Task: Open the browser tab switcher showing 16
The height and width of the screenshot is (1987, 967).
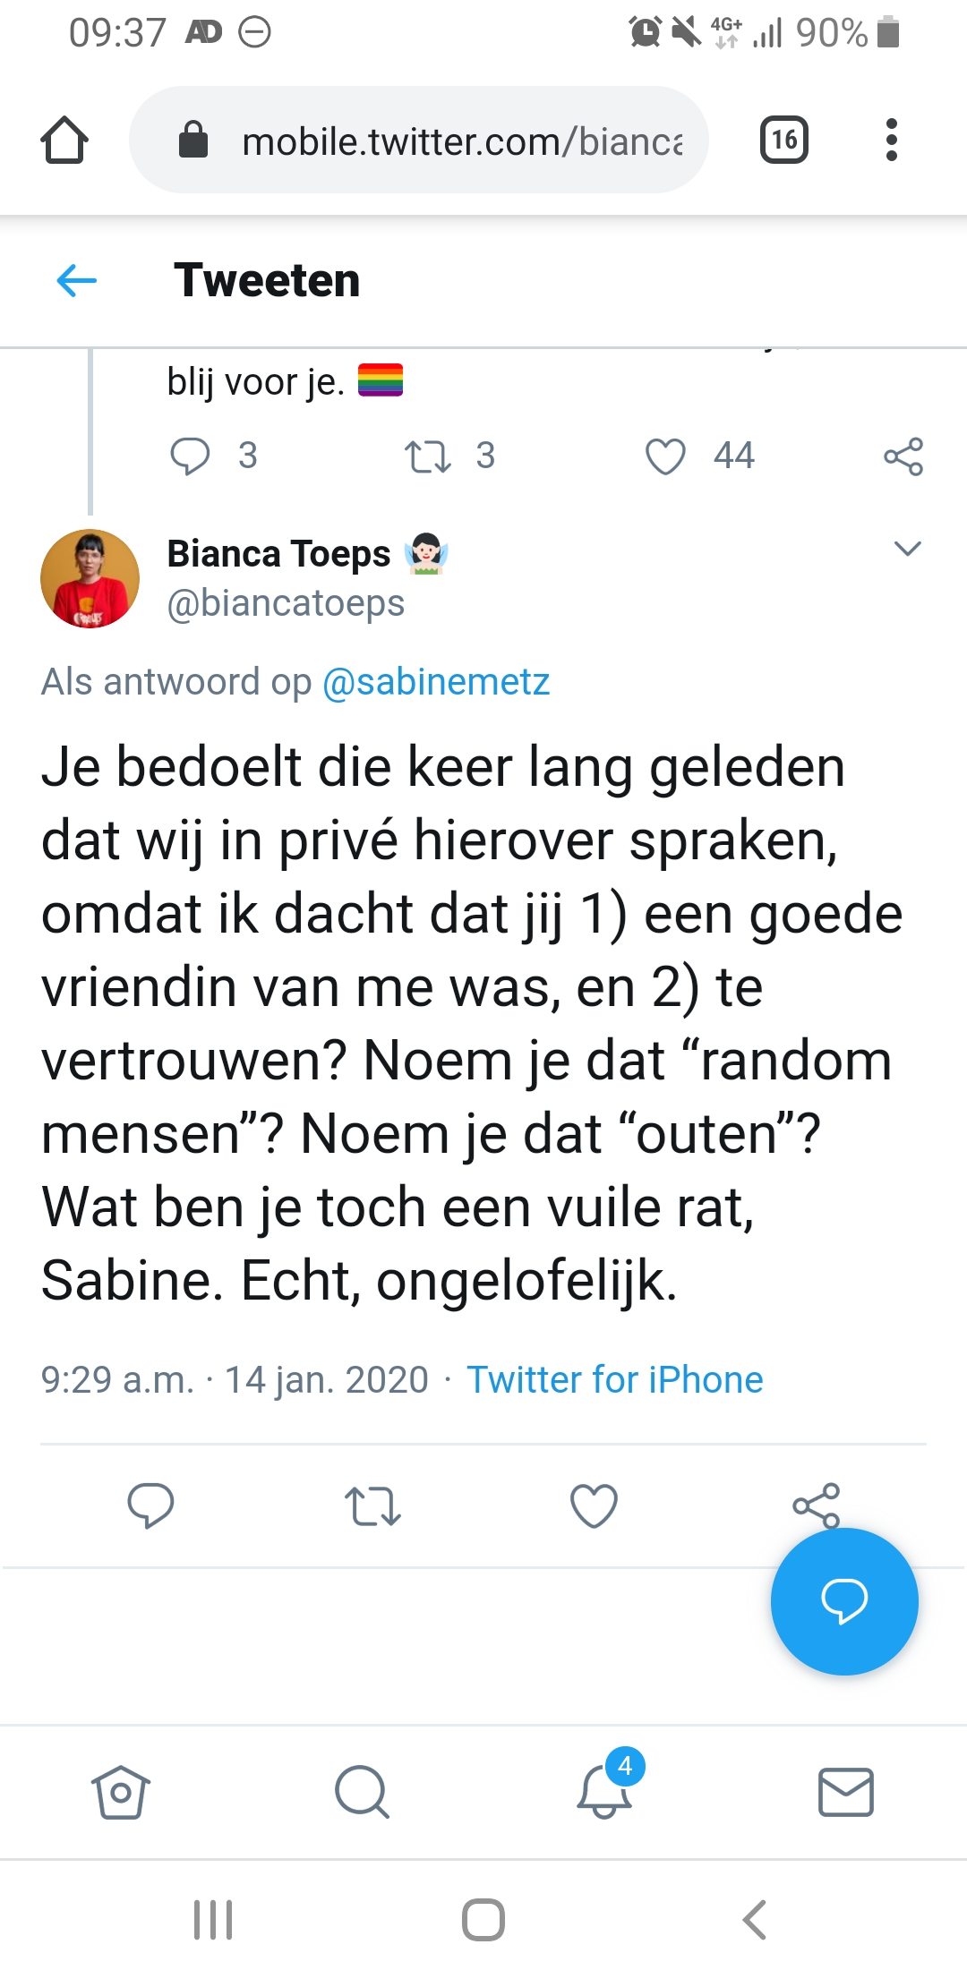Action: point(783,140)
